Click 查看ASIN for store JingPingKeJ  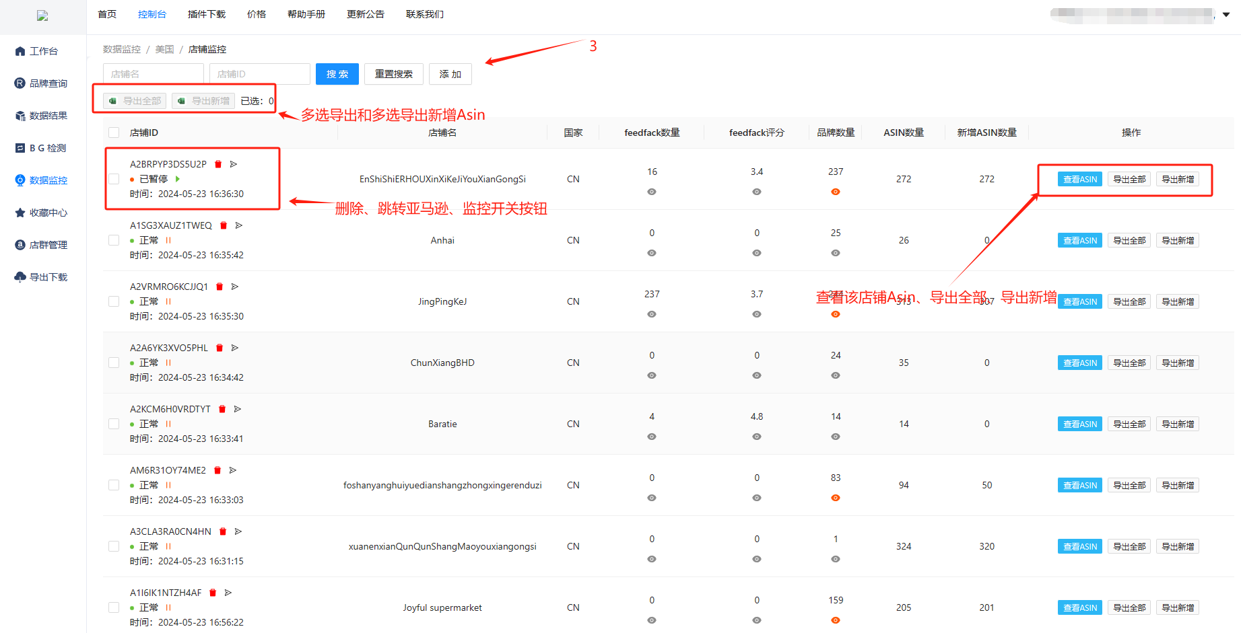[1079, 301]
